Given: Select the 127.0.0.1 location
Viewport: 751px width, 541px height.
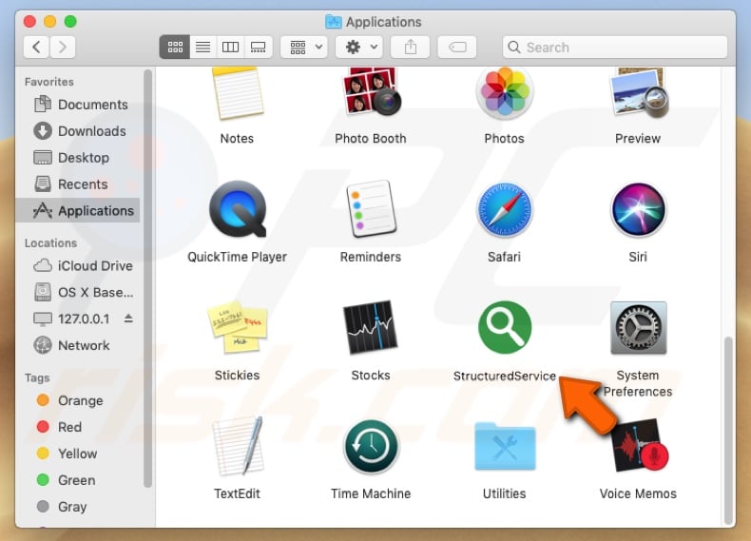Looking at the screenshot, I should click(72, 319).
